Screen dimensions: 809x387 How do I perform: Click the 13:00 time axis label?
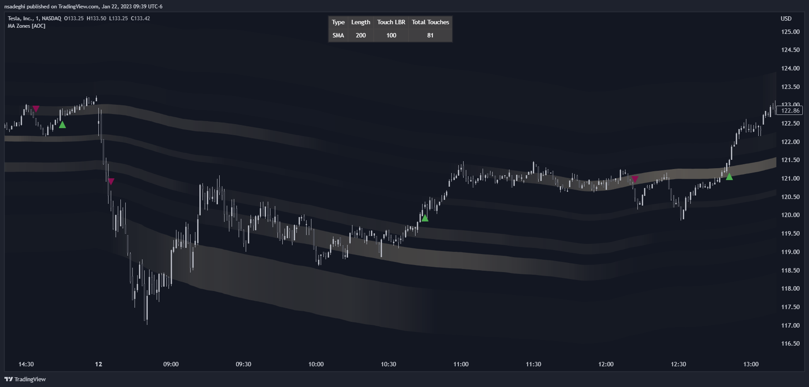click(751, 364)
